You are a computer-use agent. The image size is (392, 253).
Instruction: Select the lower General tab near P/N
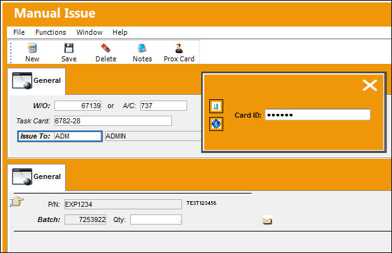37,176
